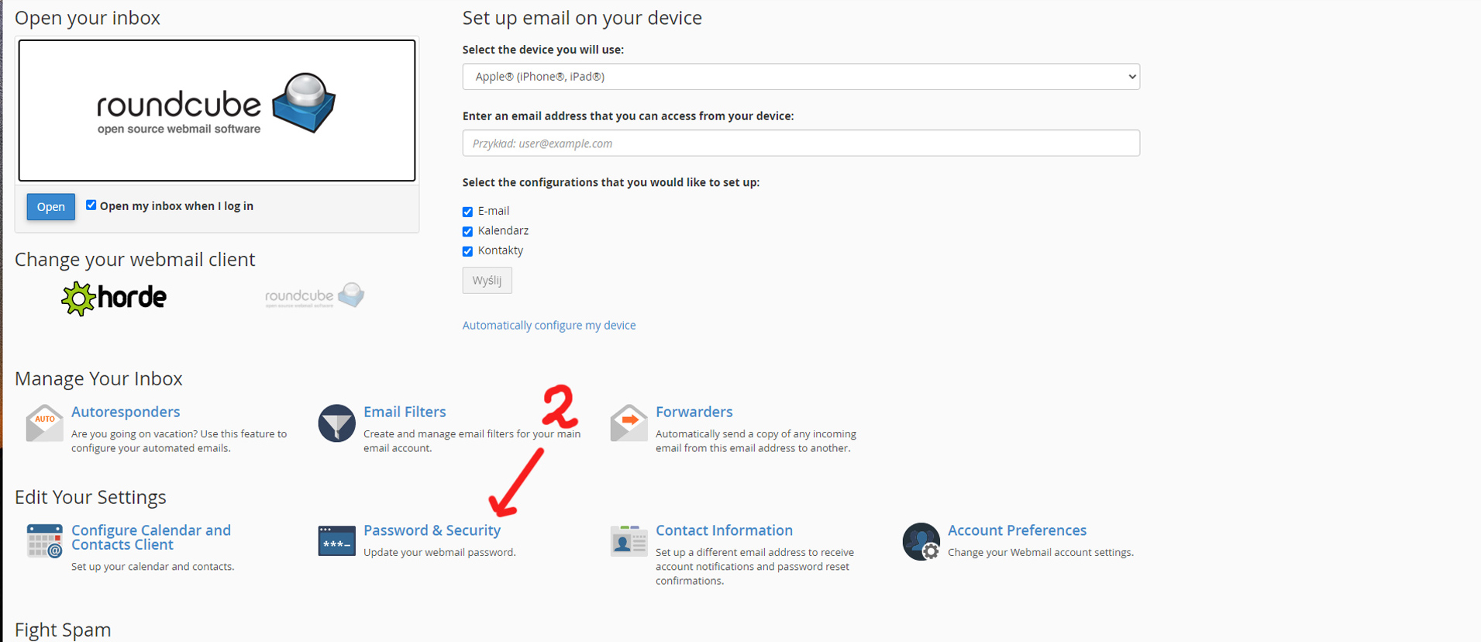
Task: Select the small Roundcube webmail client logo
Action: [314, 296]
